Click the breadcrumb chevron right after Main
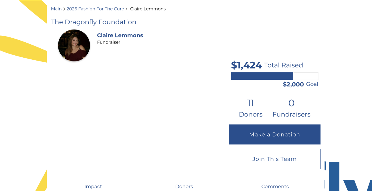This screenshot has width=372, height=191. point(64,9)
